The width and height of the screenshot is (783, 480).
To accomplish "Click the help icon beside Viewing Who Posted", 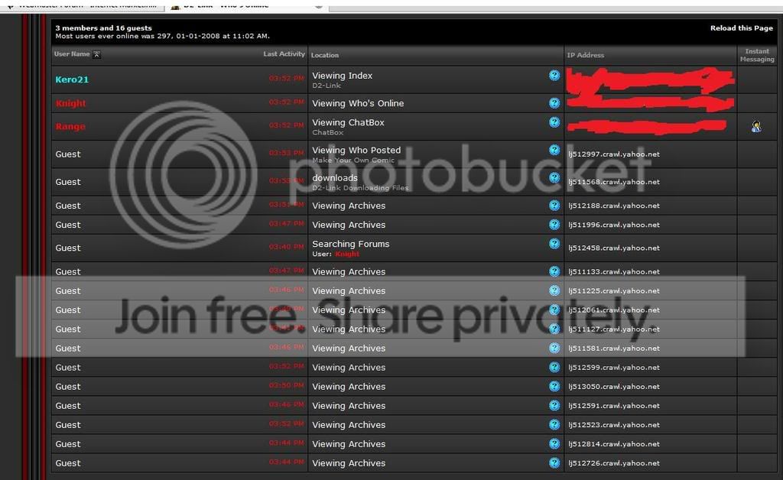I will (x=554, y=150).
